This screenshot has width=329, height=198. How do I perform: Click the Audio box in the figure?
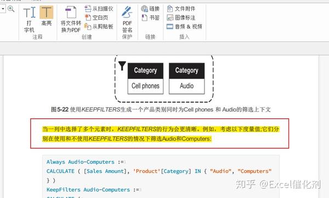187,86
